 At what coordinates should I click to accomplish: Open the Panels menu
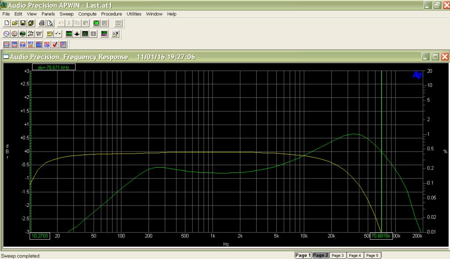(48, 14)
